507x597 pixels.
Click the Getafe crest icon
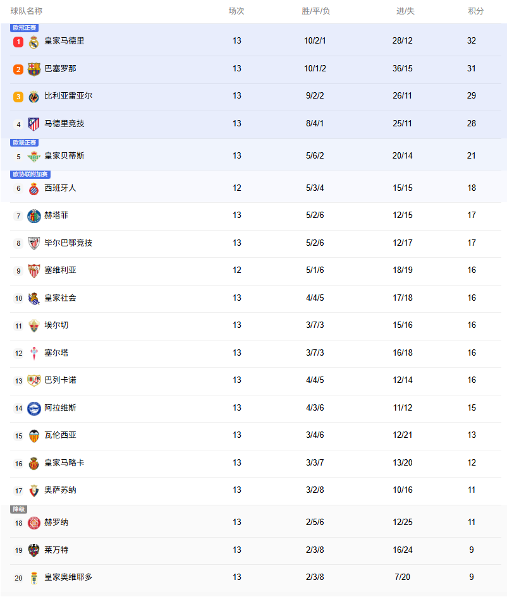(34, 216)
